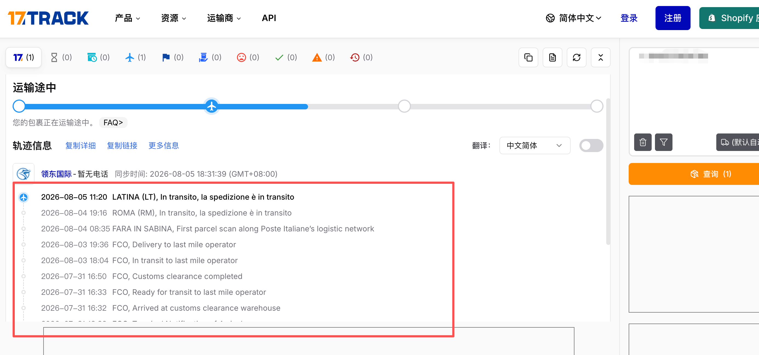Viewport: 759px width, 355px height.
Task: Click the orange 查询 (1) button
Action: click(694, 174)
